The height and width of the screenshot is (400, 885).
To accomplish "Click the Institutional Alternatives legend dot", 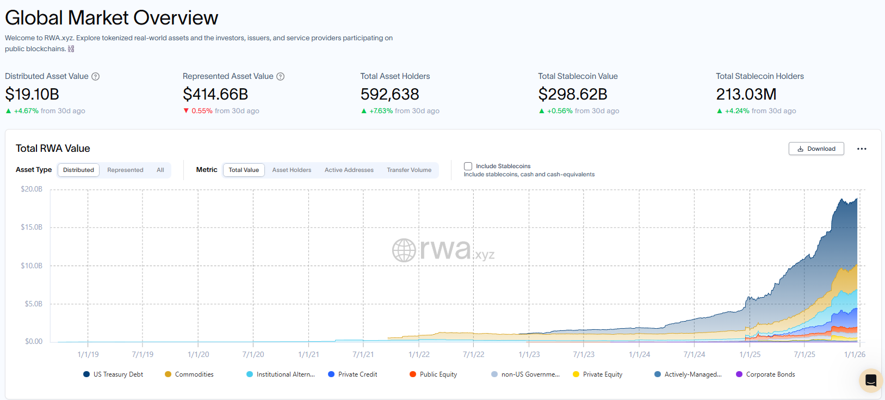I will coord(250,374).
